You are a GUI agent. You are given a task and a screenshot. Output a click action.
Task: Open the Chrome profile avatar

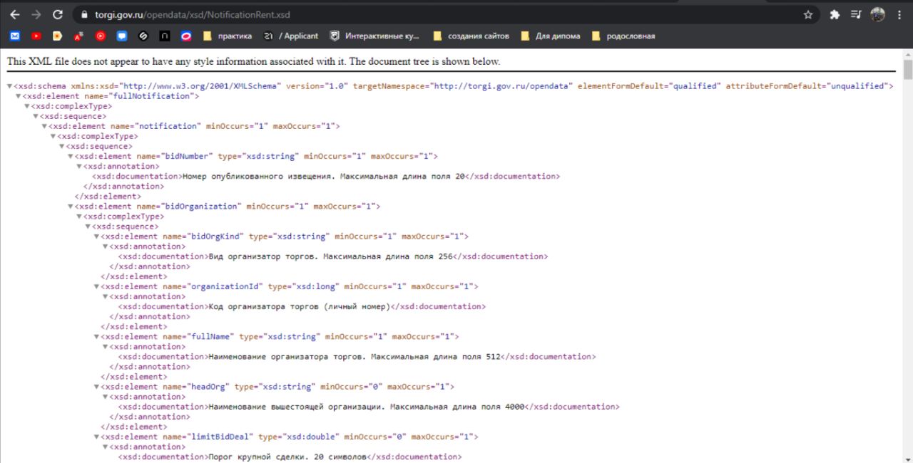click(x=877, y=14)
